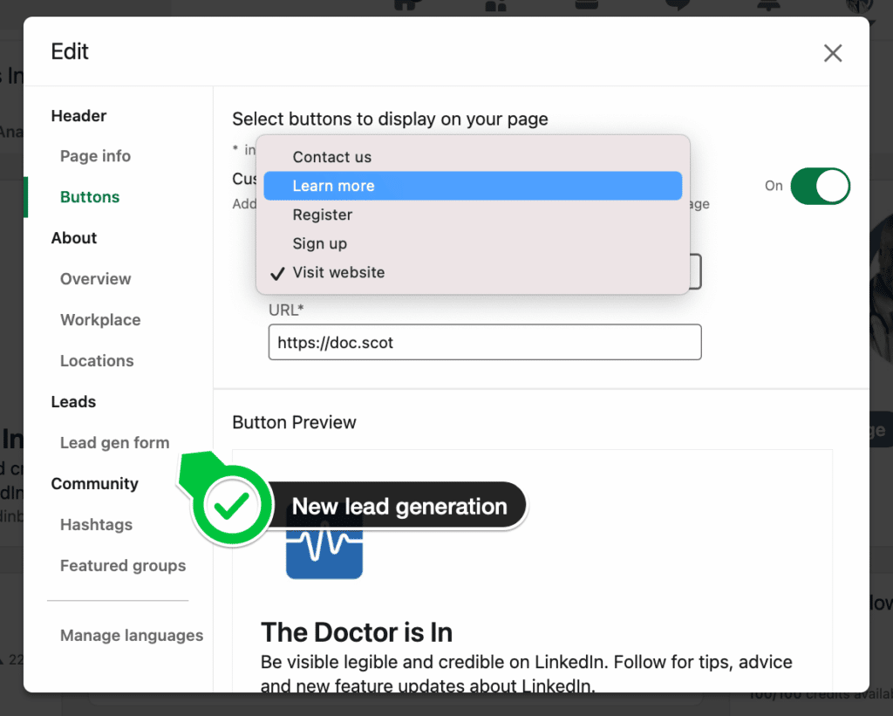Click Manage languages link

coord(132,635)
